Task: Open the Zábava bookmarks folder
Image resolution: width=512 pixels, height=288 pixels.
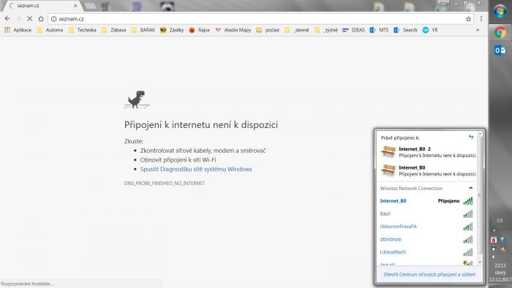Action: pos(114,30)
